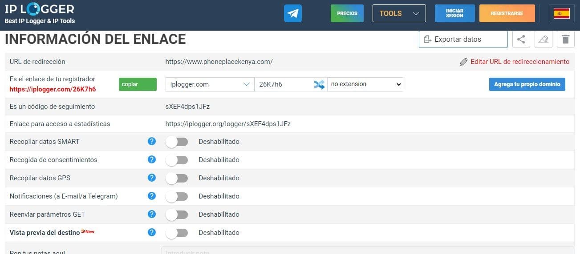Click the Exportar datos button

coord(463,39)
